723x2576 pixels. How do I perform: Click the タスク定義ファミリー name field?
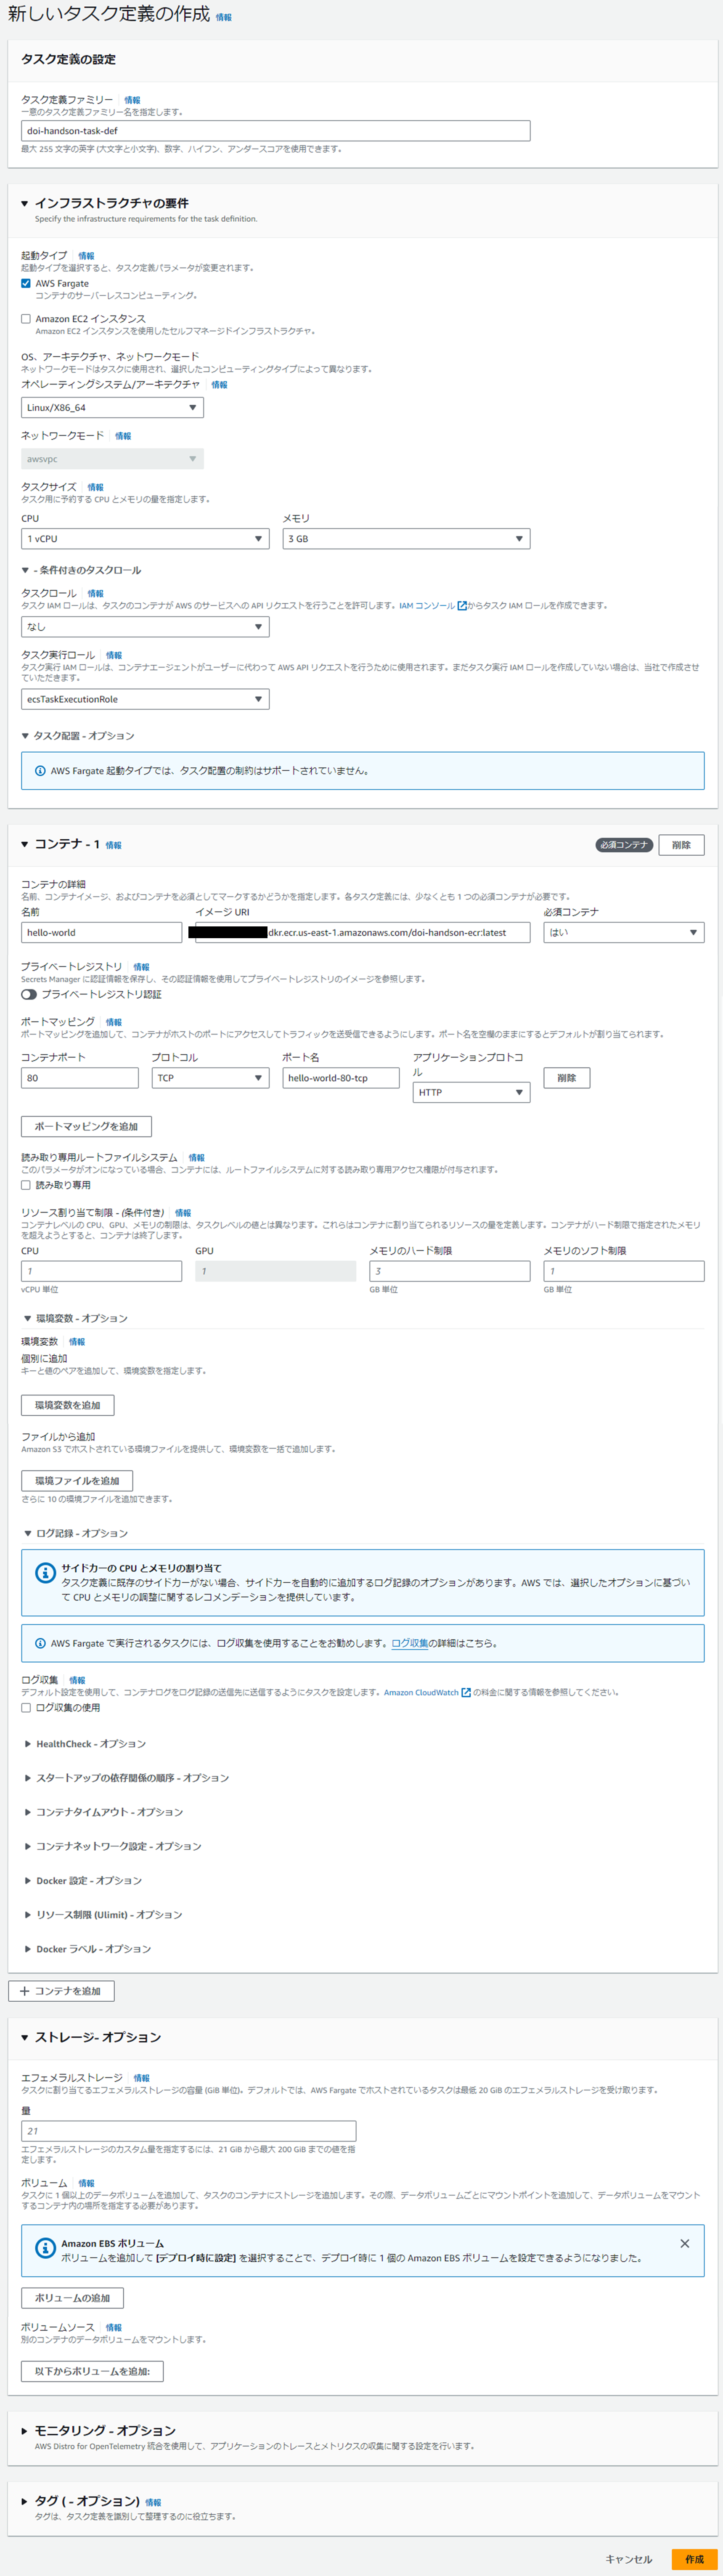(x=275, y=131)
